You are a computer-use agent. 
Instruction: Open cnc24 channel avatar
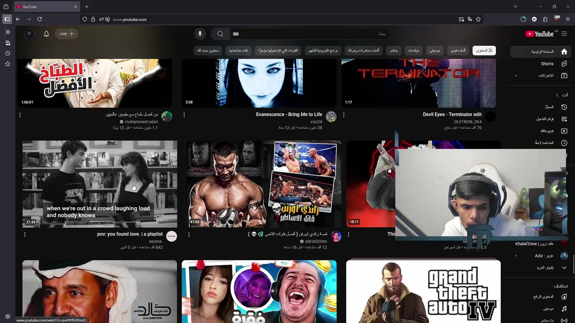pyautogui.click(x=331, y=117)
